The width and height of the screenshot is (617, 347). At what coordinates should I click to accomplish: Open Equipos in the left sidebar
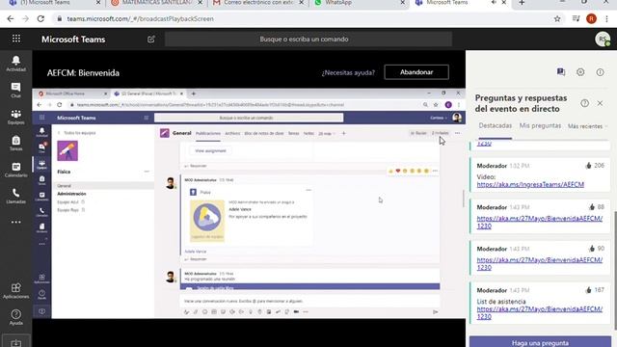click(15, 117)
